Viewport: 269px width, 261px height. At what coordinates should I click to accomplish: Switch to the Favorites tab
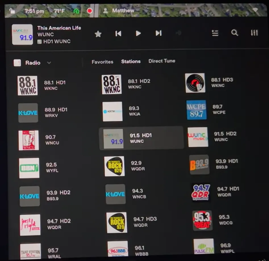coord(102,62)
